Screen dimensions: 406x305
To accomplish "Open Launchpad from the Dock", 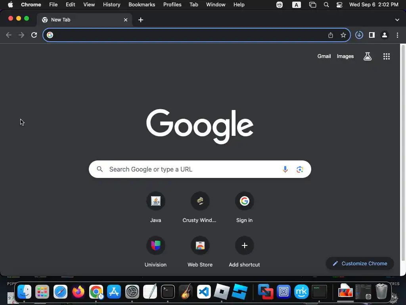I will tap(42, 292).
